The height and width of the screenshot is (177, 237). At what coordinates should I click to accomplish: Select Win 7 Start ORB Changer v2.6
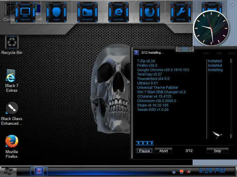coord(161,92)
